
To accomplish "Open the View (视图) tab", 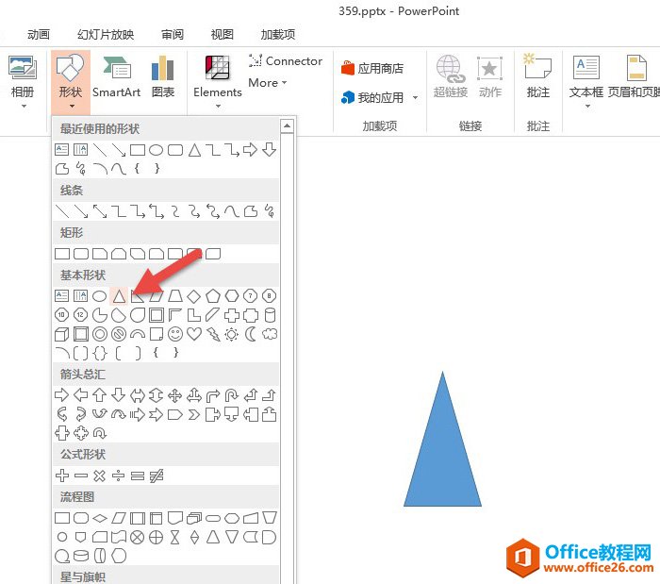I will click(x=222, y=34).
